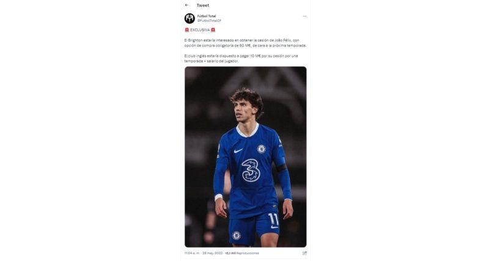The height and width of the screenshot is (261, 489).
Task: Click the 28 may. 2023 date
Action: 213,252
